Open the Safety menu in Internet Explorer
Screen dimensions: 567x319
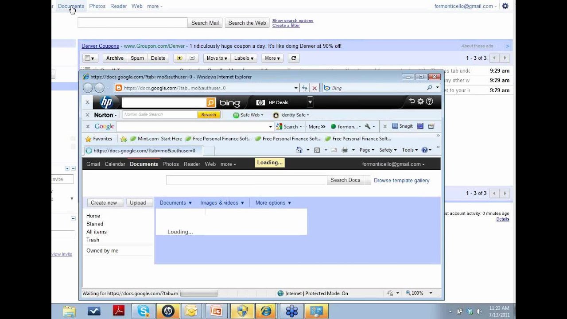(x=388, y=150)
